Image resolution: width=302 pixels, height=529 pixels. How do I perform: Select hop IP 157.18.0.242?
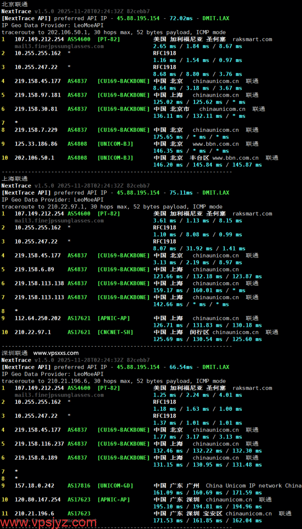34,486
